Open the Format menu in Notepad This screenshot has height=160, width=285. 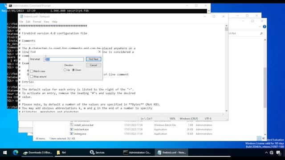point(37,22)
